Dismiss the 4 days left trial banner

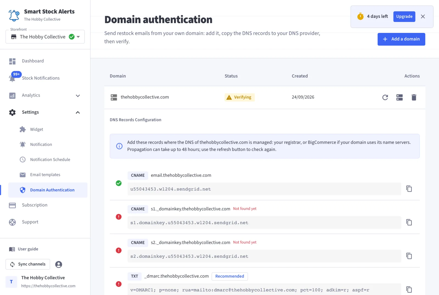pos(423,16)
